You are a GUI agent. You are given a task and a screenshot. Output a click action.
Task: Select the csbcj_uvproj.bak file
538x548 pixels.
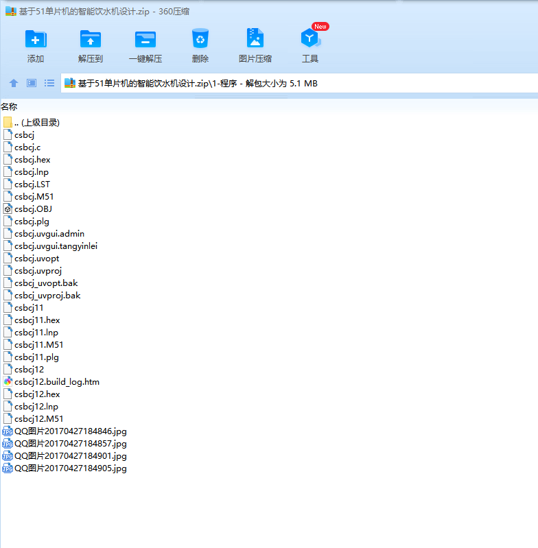[x=42, y=296]
